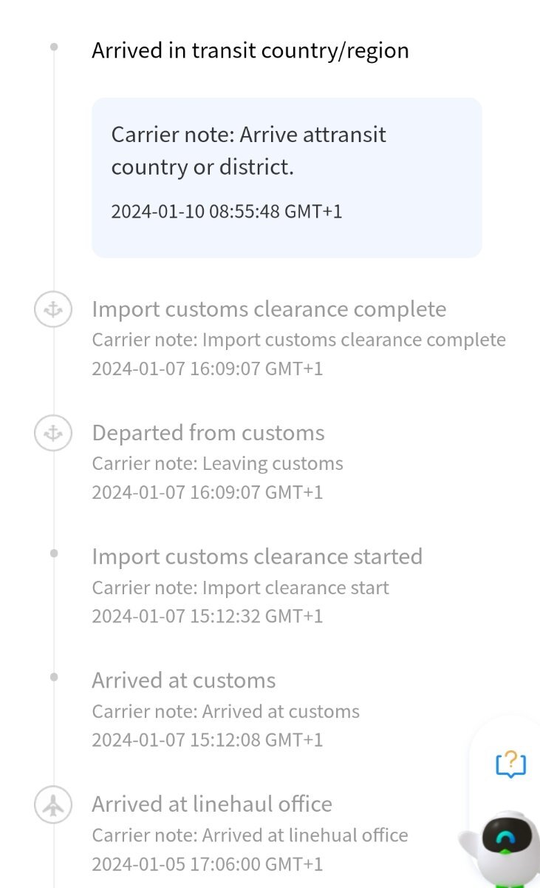Select the Departed from customs entry
This screenshot has width=540, height=888.
(217, 461)
